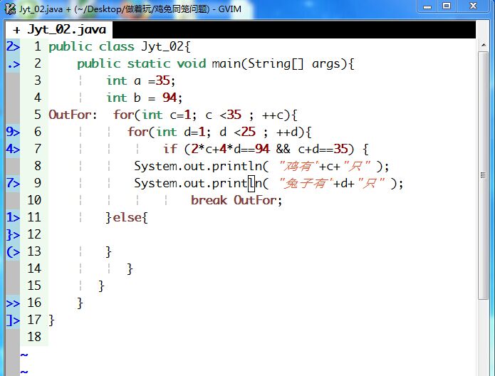Click the '>>' sign marker on line 16
The image size is (495, 376).
[x=13, y=303]
